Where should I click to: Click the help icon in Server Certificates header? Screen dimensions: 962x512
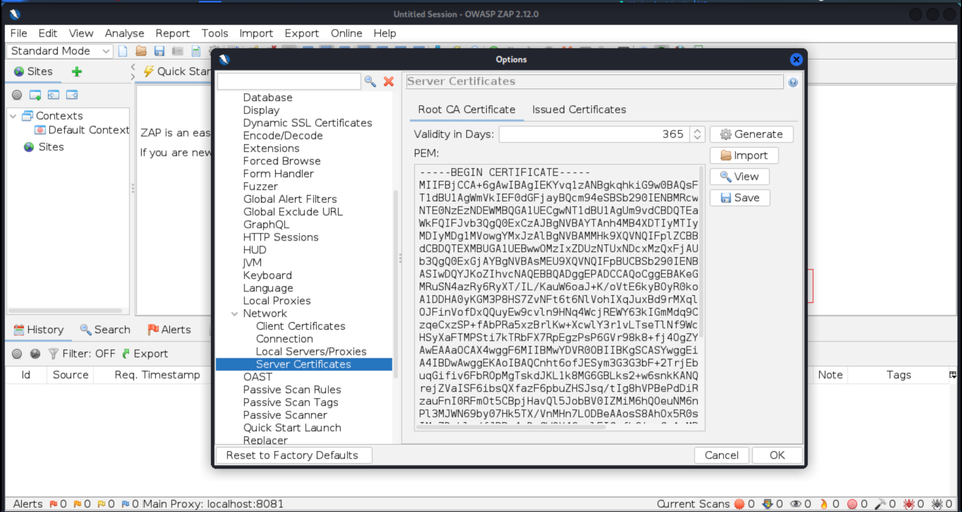coord(793,82)
